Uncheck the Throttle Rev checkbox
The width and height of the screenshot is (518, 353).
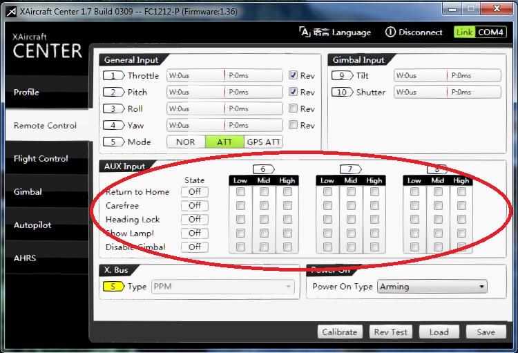[x=294, y=75]
